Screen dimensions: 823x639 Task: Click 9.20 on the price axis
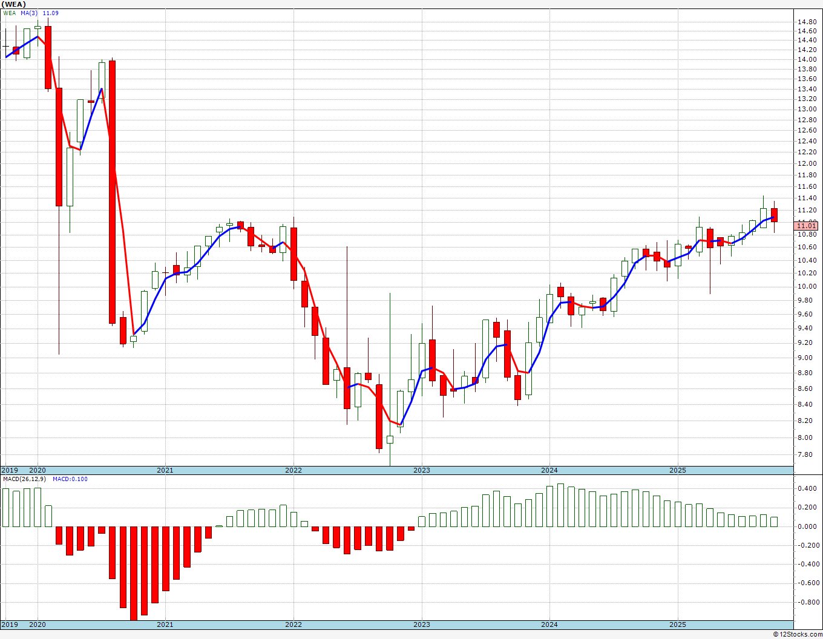click(805, 342)
